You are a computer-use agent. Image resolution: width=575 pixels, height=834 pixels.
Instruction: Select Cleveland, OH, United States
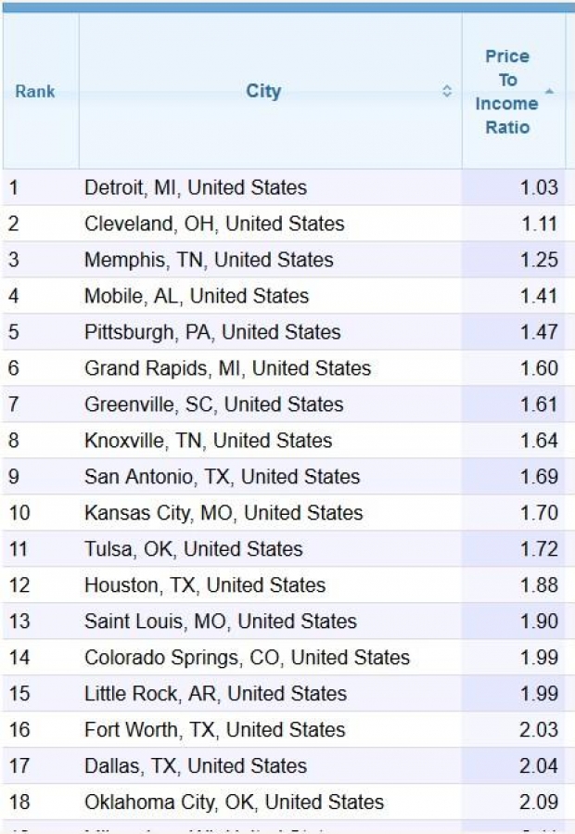(214, 224)
